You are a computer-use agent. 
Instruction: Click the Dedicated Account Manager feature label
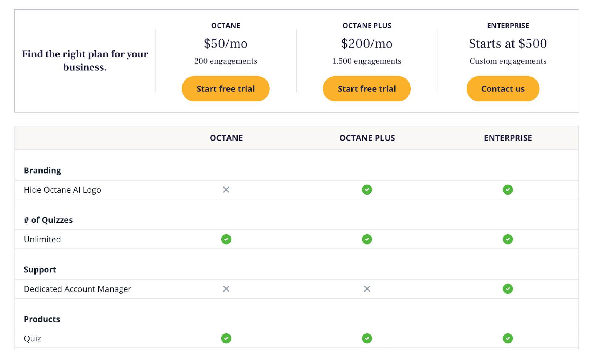(78, 289)
